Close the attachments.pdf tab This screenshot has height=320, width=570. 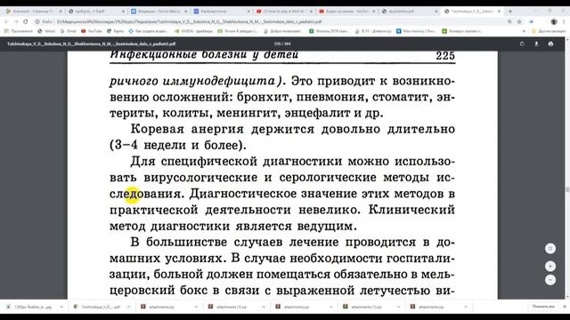tap(436, 12)
